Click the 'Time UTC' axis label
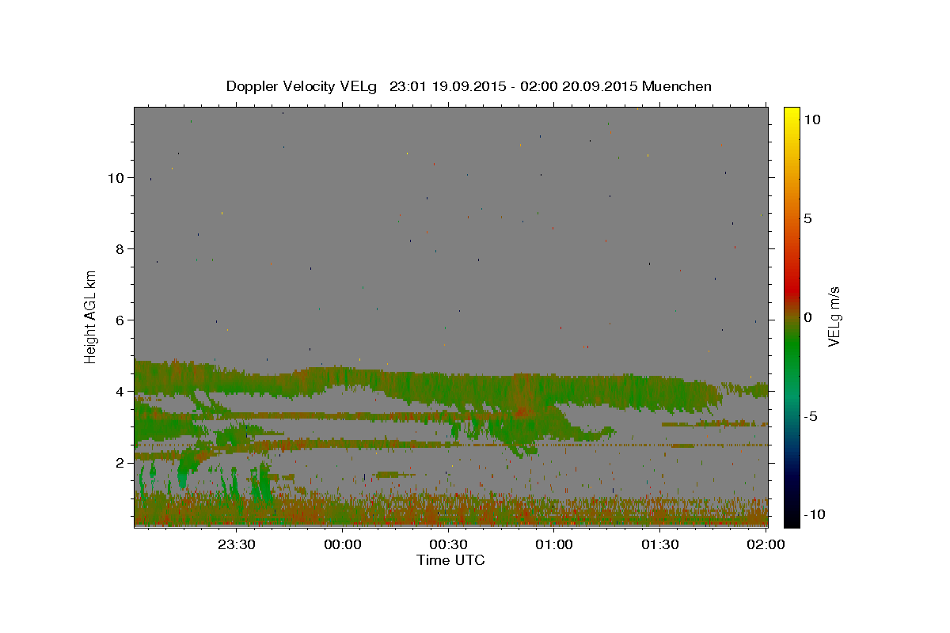The height and width of the screenshot is (633, 950). click(450, 560)
